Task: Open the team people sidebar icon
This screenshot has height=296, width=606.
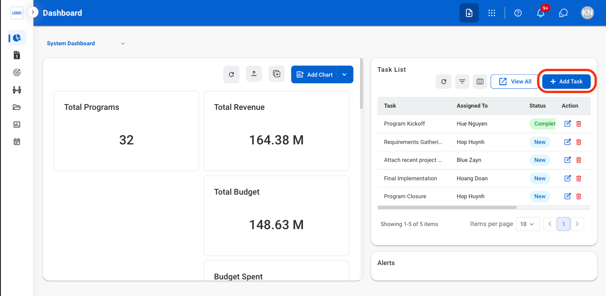Action: pos(17,90)
